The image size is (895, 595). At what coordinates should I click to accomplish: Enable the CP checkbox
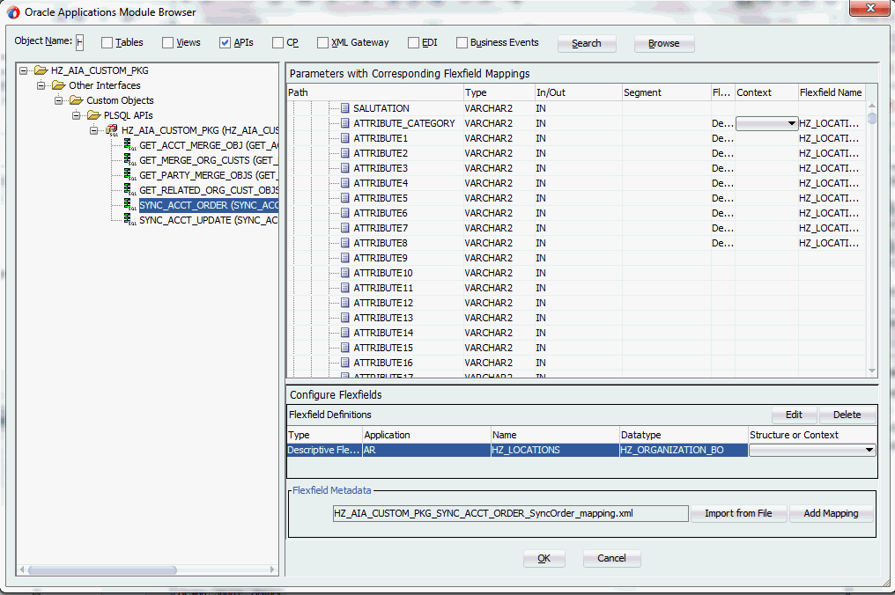point(278,43)
